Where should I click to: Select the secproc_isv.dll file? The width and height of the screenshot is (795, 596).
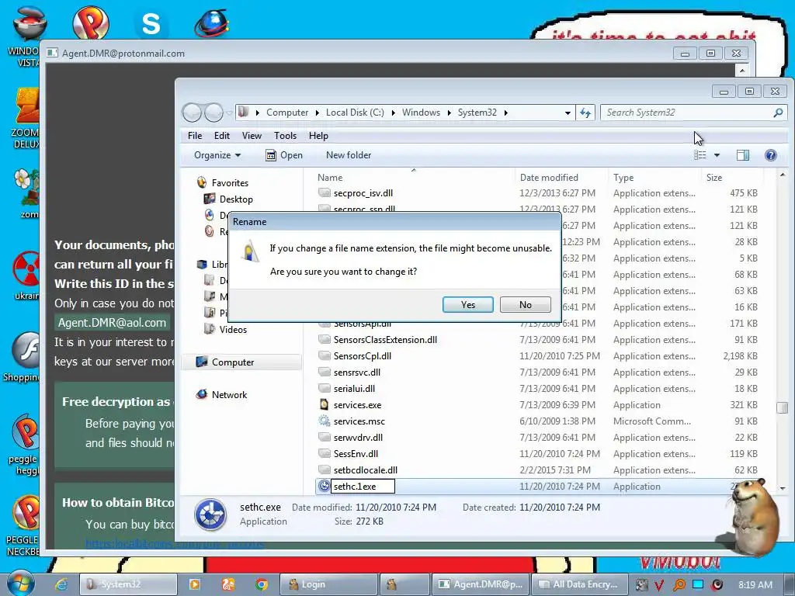coord(363,193)
